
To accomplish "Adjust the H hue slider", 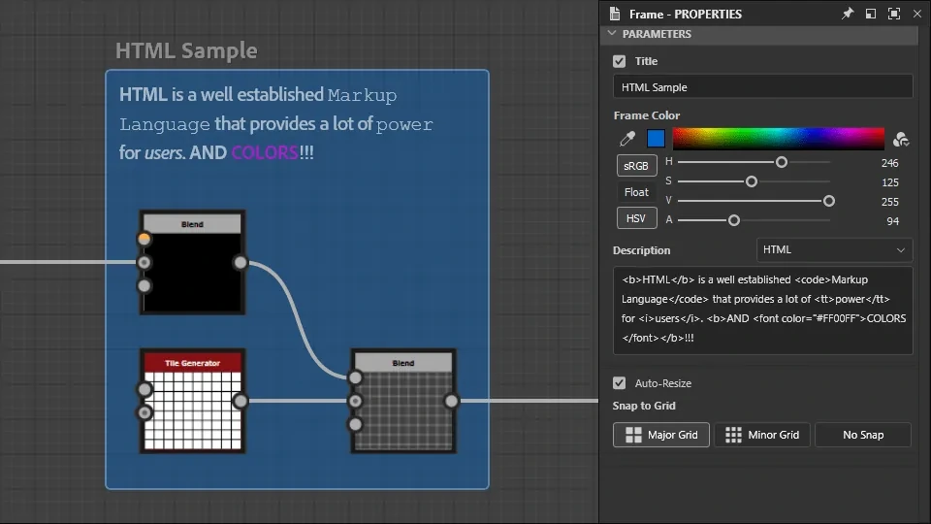I will pyautogui.click(x=782, y=162).
